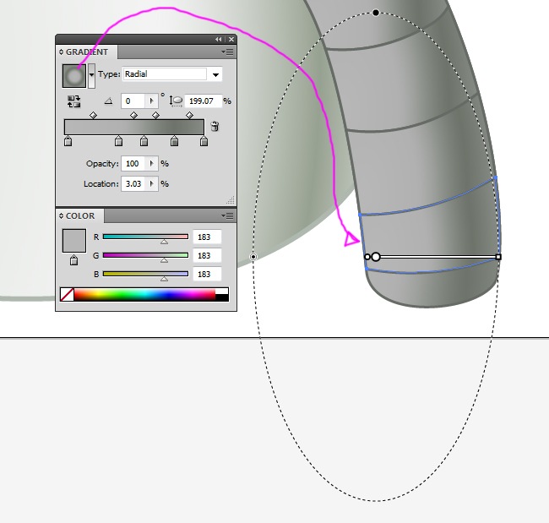The width and height of the screenshot is (549, 523).
Task: Select the GRADIENT panel tab
Action: [87, 52]
